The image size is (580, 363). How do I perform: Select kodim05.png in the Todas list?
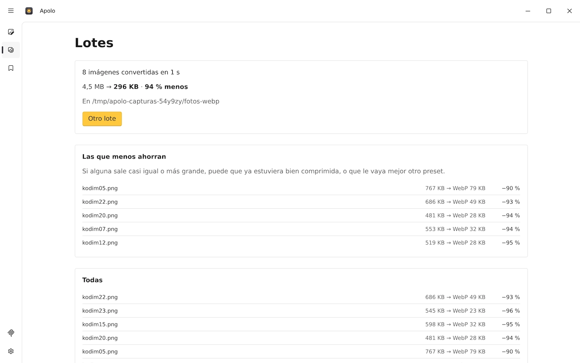[301, 352]
